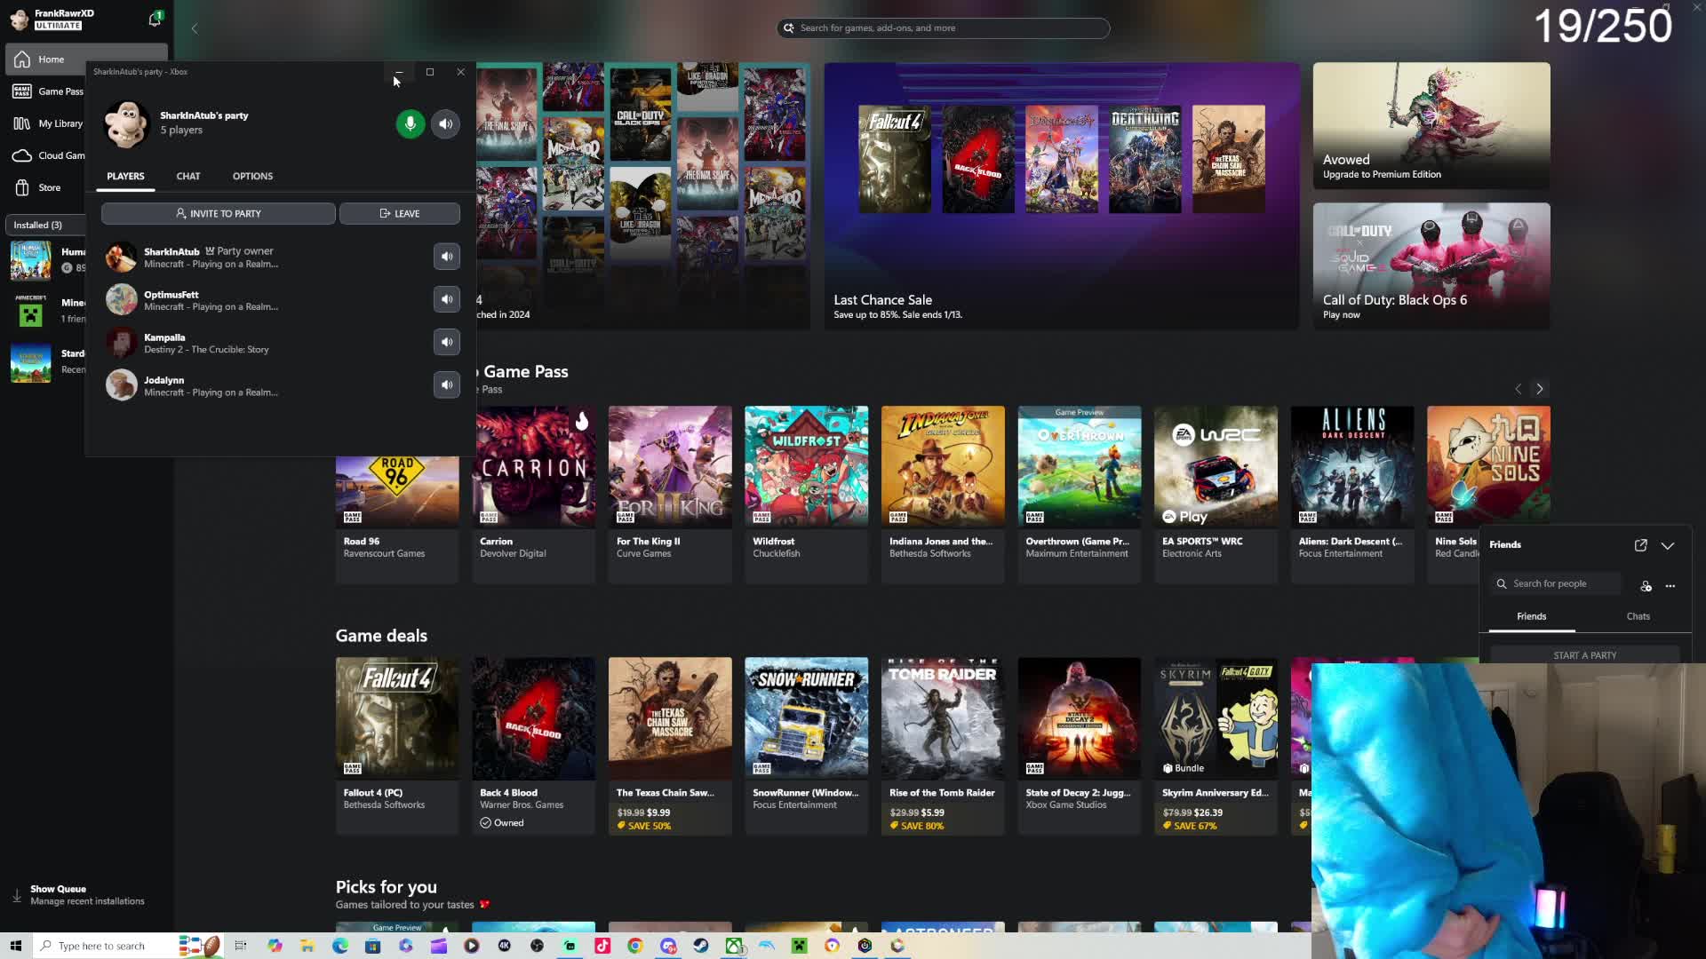Open The Texas Chain Saw deal card
Screen dimensions: 1706x959
tap(670, 746)
